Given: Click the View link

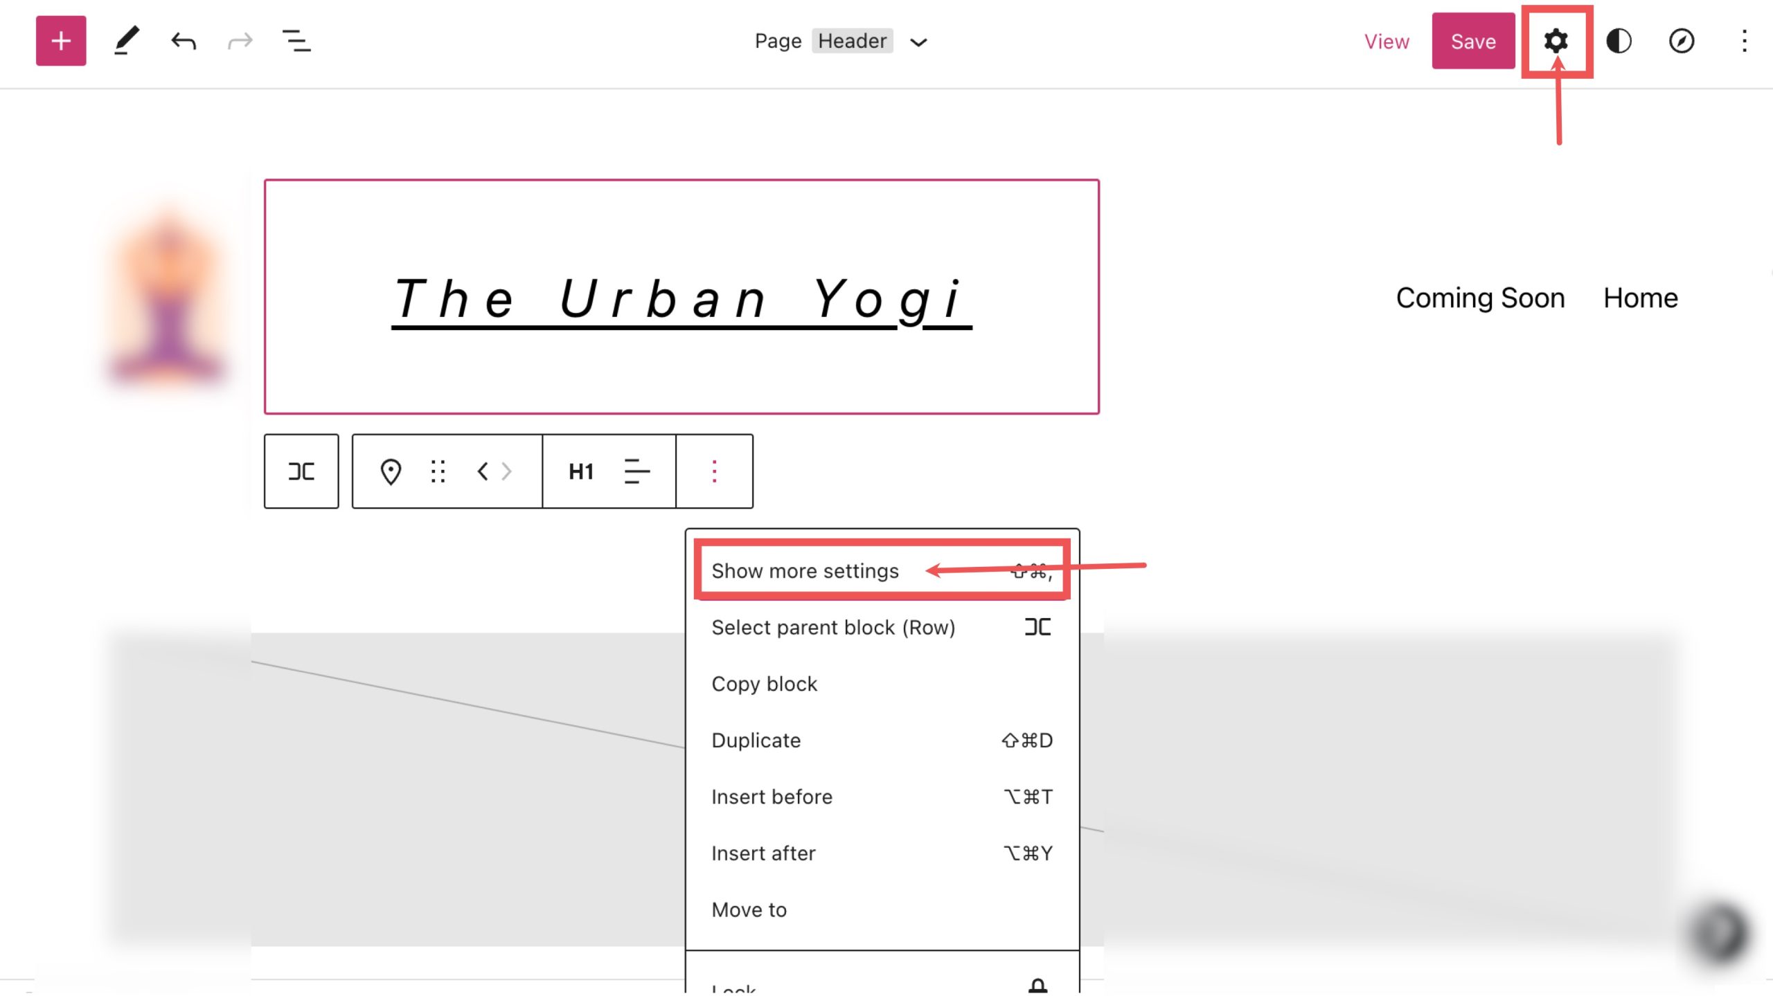Looking at the screenshot, I should (x=1387, y=42).
